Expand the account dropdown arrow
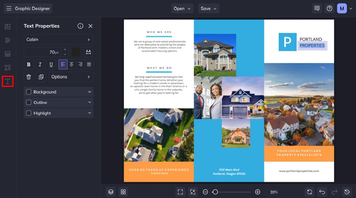356x198 pixels. coord(351,8)
